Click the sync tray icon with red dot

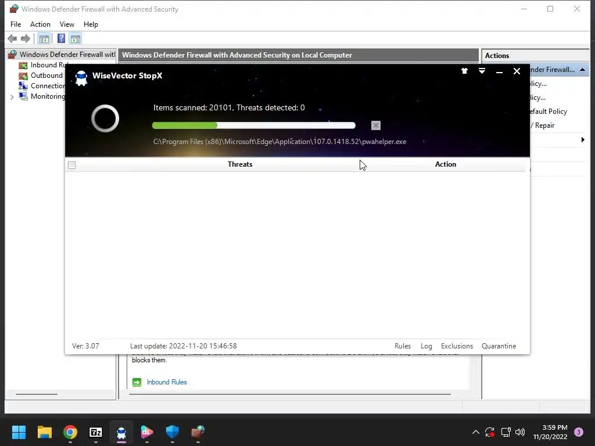pyautogui.click(x=490, y=432)
